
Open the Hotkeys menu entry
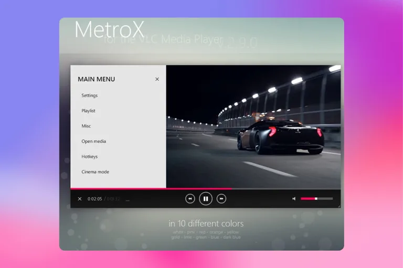click(89, 156)
